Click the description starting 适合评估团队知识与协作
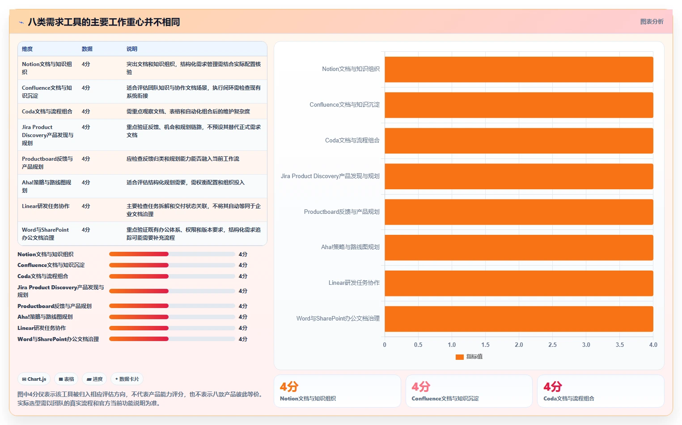Screen dimensions: 682x425 click(194, 92)
